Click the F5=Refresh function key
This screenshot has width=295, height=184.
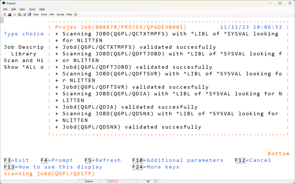pyautogui.click(x=103, y=160)
